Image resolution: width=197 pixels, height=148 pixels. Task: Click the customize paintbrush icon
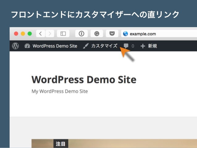pos(86,46)
